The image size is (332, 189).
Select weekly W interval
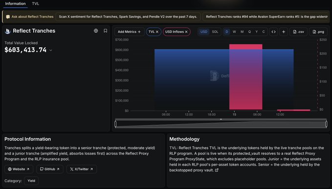(234, 32)
